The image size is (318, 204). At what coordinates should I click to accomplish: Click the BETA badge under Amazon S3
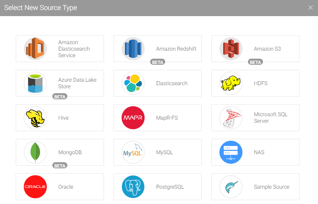(255, 62)
